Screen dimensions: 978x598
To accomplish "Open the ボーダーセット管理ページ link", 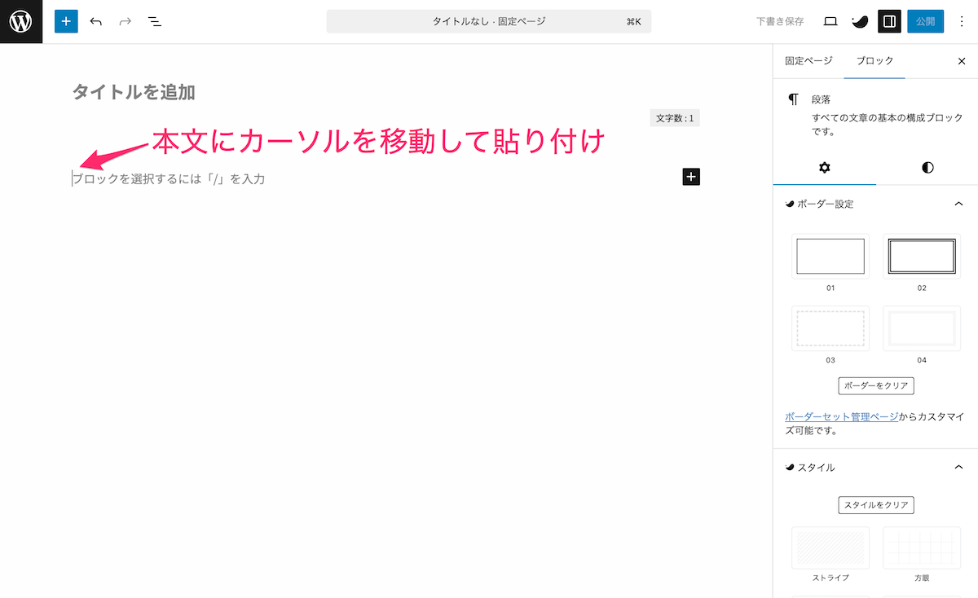I will 841,416.
